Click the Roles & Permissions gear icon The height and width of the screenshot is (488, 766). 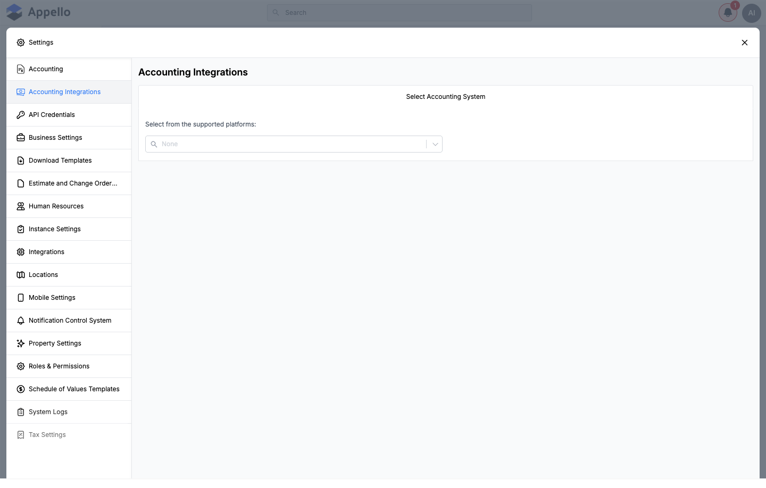click(x=21, y=366)
